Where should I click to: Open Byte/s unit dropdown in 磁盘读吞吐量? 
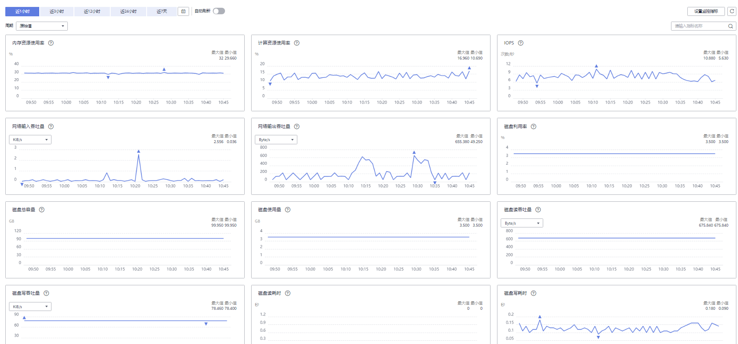522,223
